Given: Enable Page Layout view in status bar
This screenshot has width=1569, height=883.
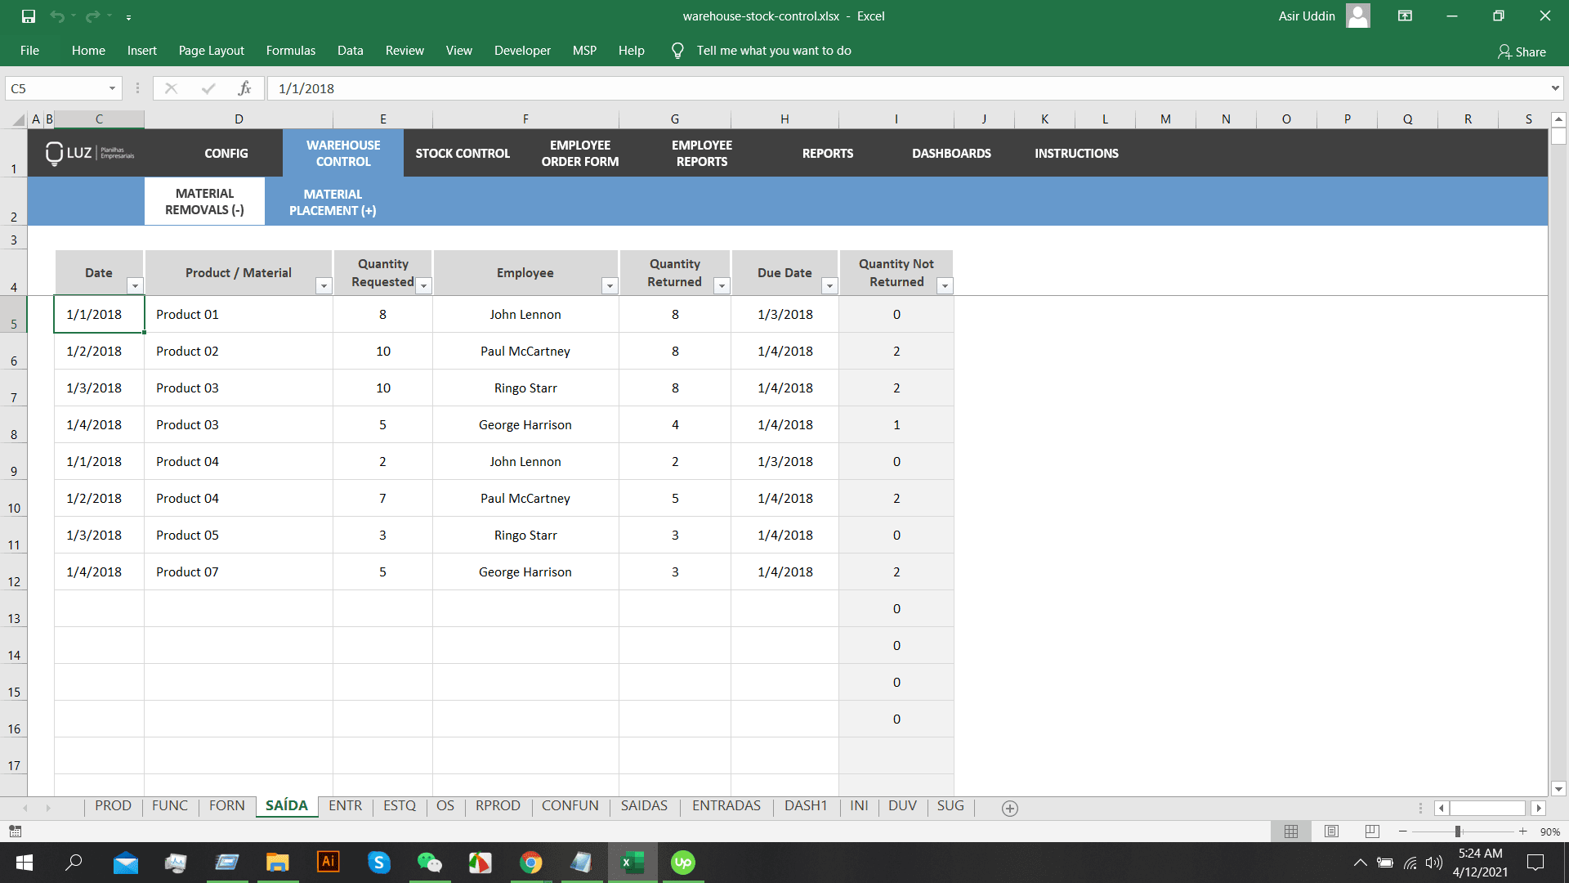Looking at the screenshot, I should [x=1331, y=831].
